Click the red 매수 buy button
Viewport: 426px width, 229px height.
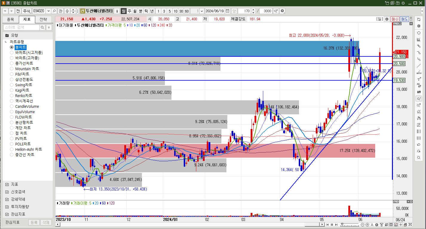[395, 19]
